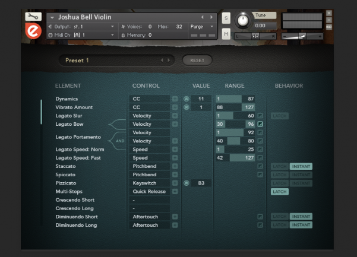
Task: Toggle range checkbox for Legato Speed: Fast
Action: point(260,158)
